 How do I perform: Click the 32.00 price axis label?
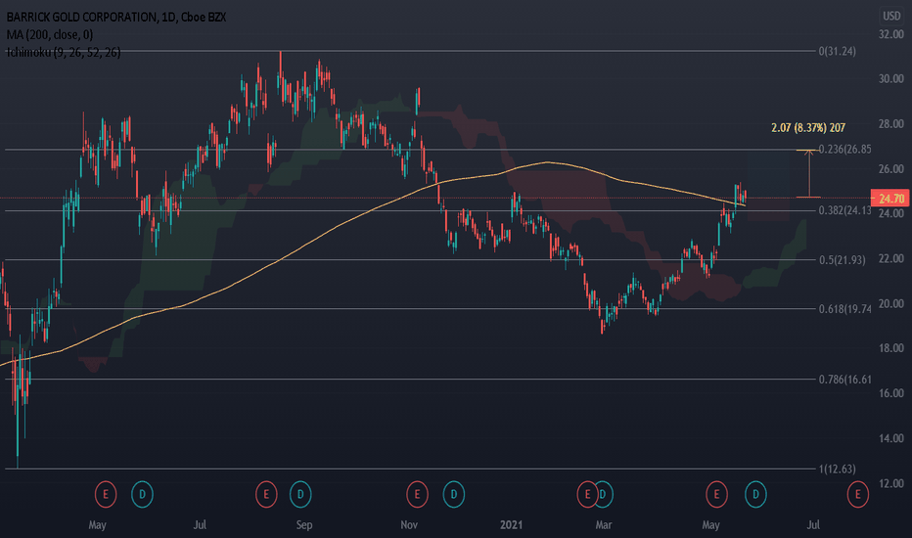891,34
